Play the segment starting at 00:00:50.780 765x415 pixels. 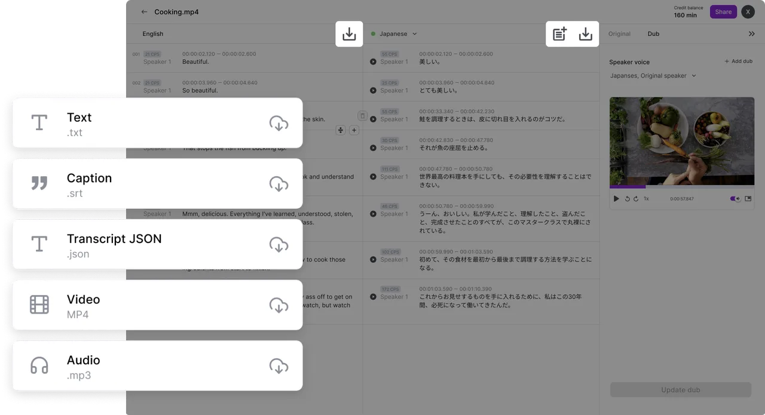tap(373, 214)
